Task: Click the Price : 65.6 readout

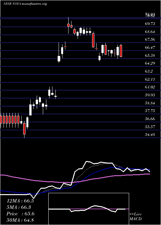Action: 20,214
